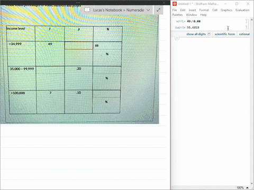Click the output value 55.6818
Screen dimensions: 254x190
(x=193, y=27)
